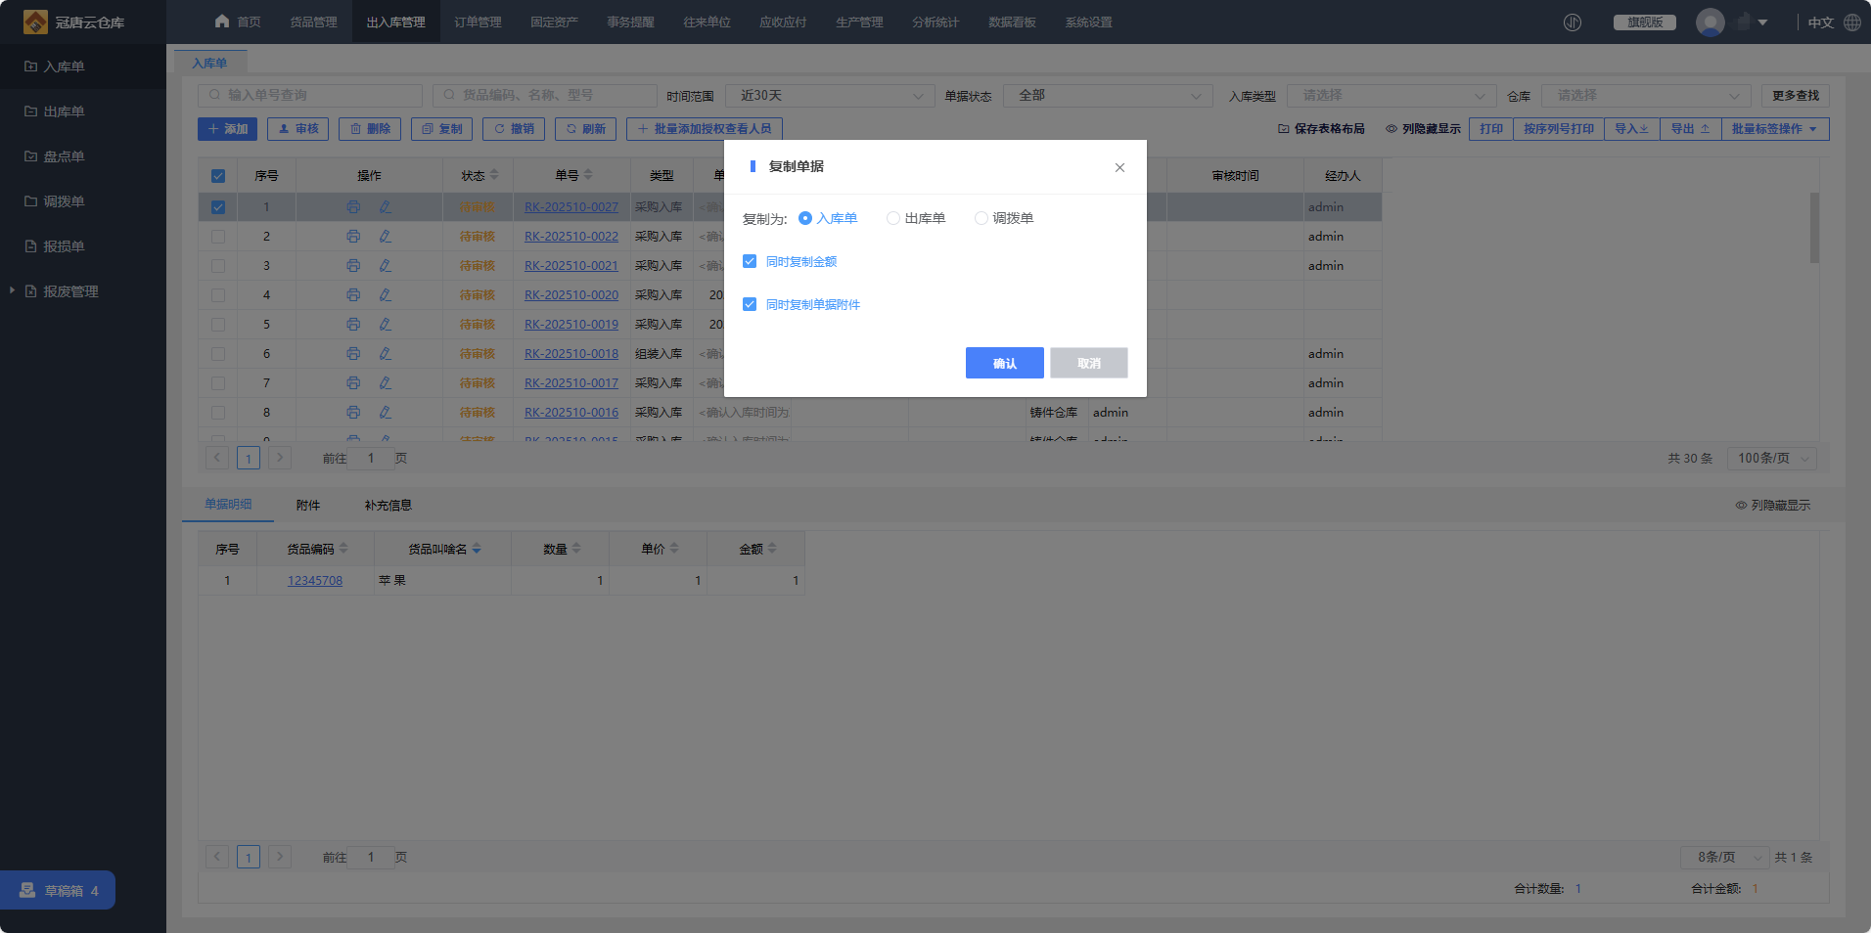Click the language globe icon
This screenshot has width=1871, height=933.
pos(1852,22)
